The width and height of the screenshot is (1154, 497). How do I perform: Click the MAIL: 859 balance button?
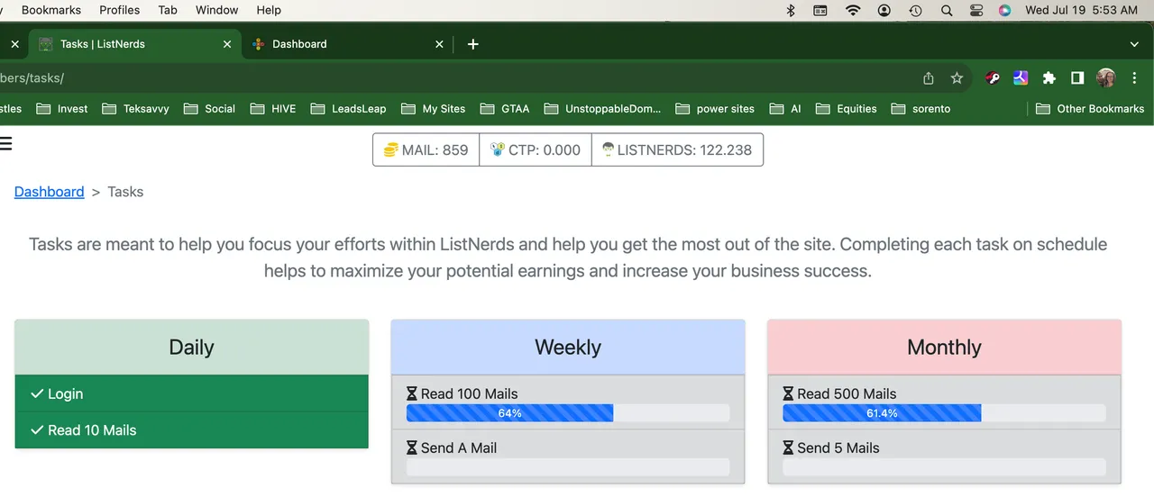tap(426, 150)
